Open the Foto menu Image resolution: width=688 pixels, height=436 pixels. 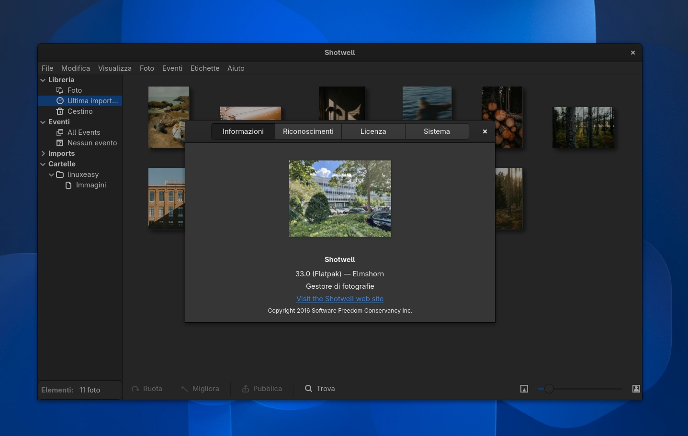[x=147, y=68]
